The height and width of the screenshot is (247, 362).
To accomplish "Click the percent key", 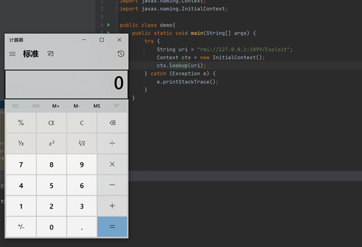I will (21, 123).
